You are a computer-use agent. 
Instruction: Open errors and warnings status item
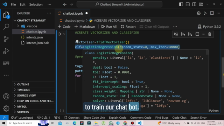point(43,118)
